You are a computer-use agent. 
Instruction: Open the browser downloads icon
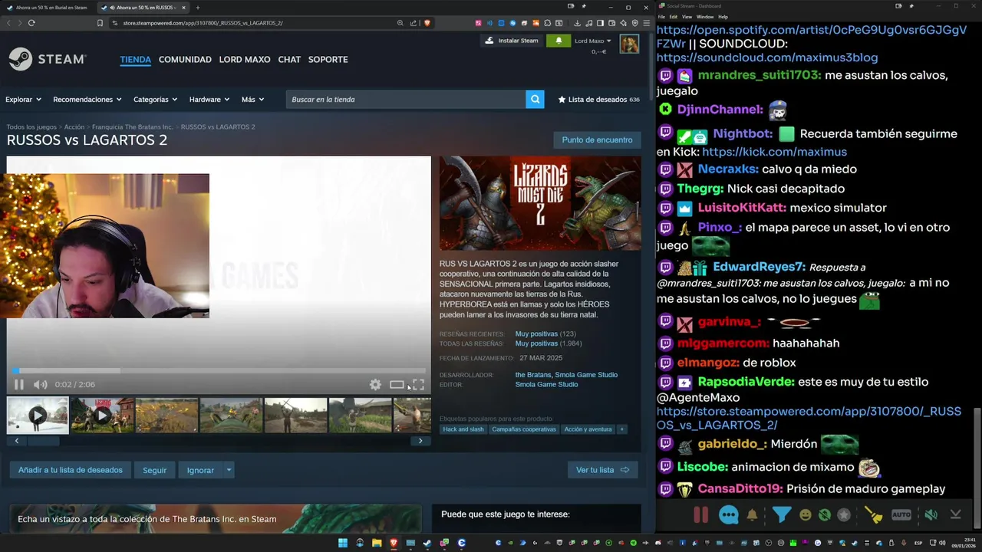pos(577,23)
